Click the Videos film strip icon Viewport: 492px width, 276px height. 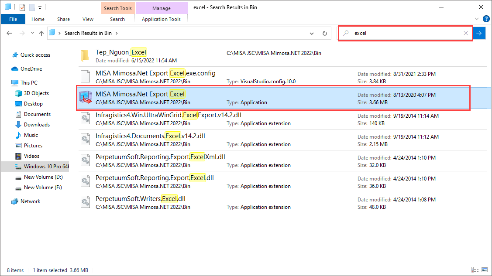(x=18, y=156)
